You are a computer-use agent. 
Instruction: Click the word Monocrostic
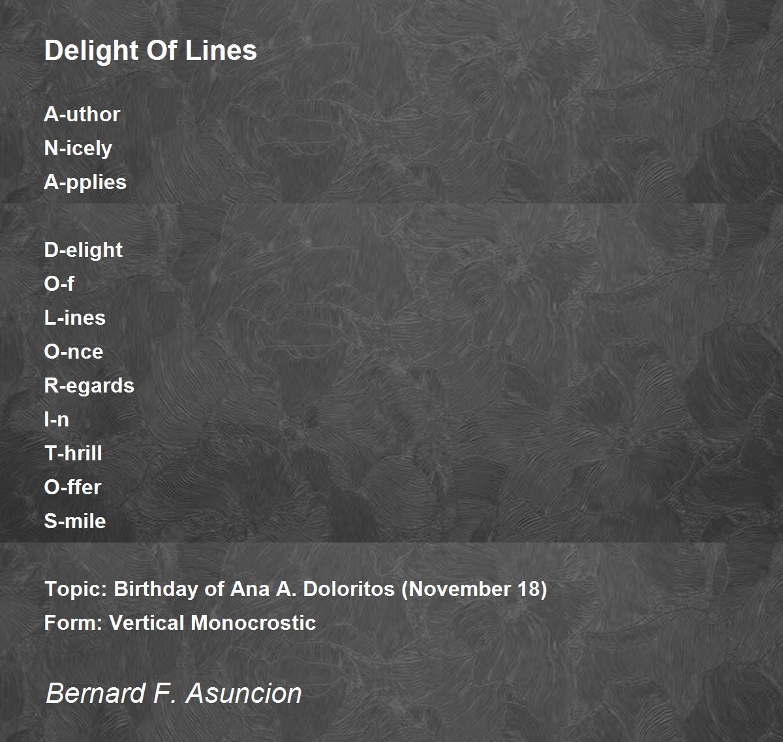254,623
